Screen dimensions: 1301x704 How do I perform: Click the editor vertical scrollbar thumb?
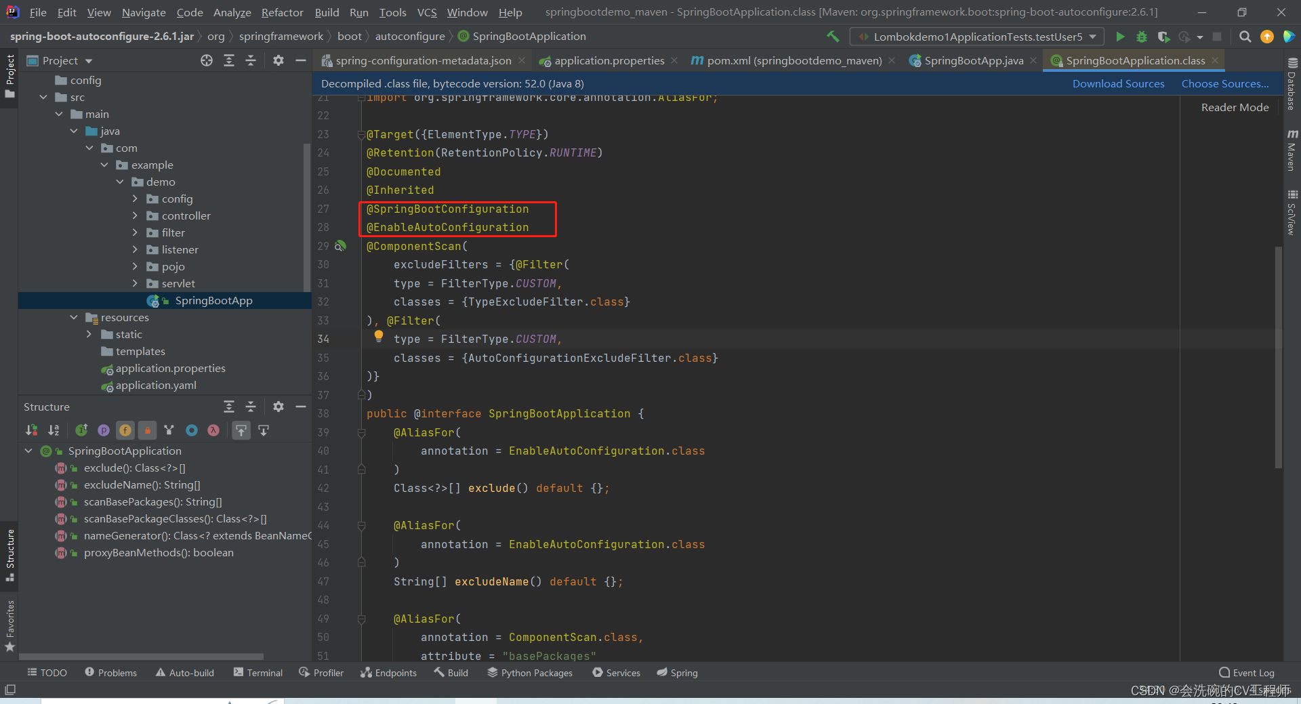coord(1278,357)
